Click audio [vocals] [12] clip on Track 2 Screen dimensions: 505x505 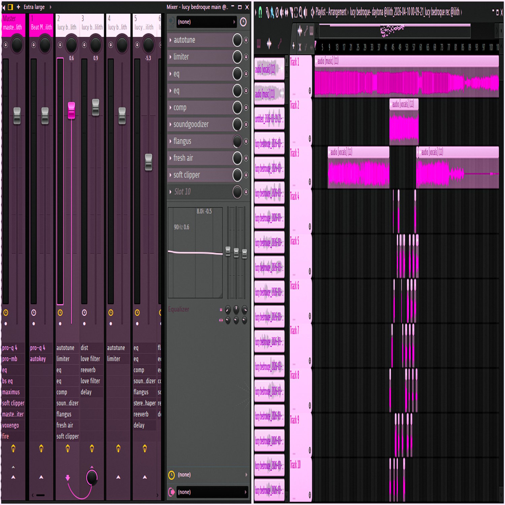(x=404, y=122)
